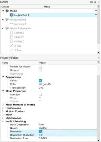Expand the Mass Moment of Inertia section
The image size is (101, 142).
click(x=3, y=105)
